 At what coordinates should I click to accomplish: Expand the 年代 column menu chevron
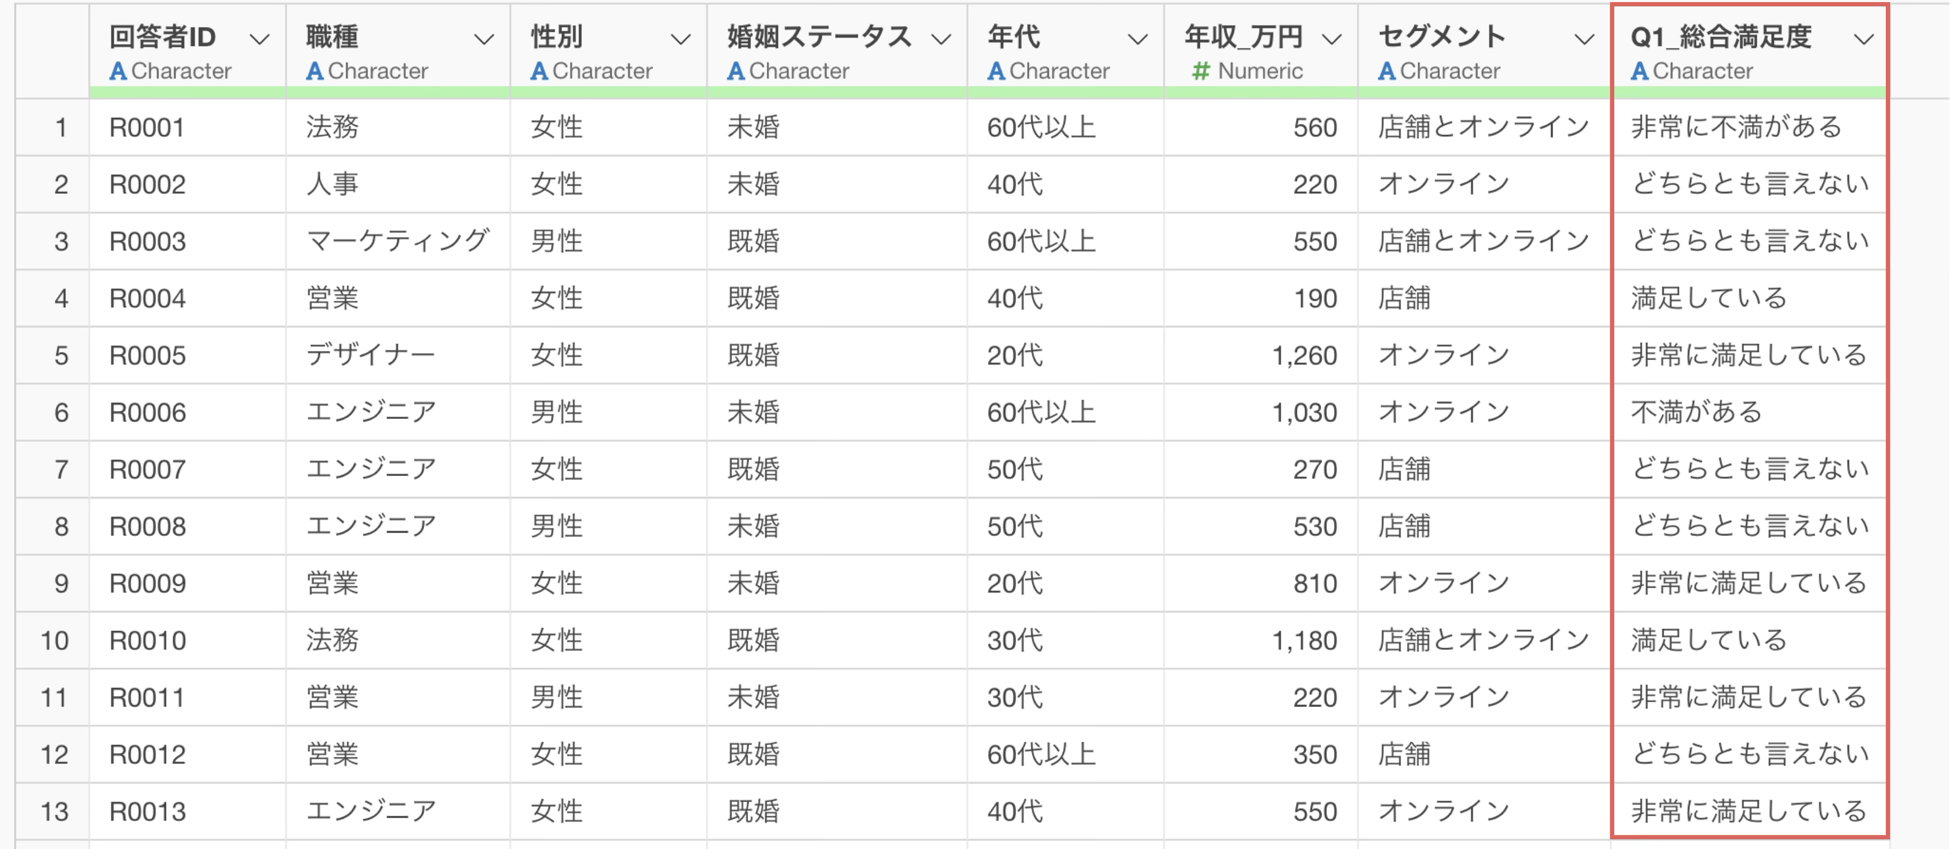(x=1137, y=40)
